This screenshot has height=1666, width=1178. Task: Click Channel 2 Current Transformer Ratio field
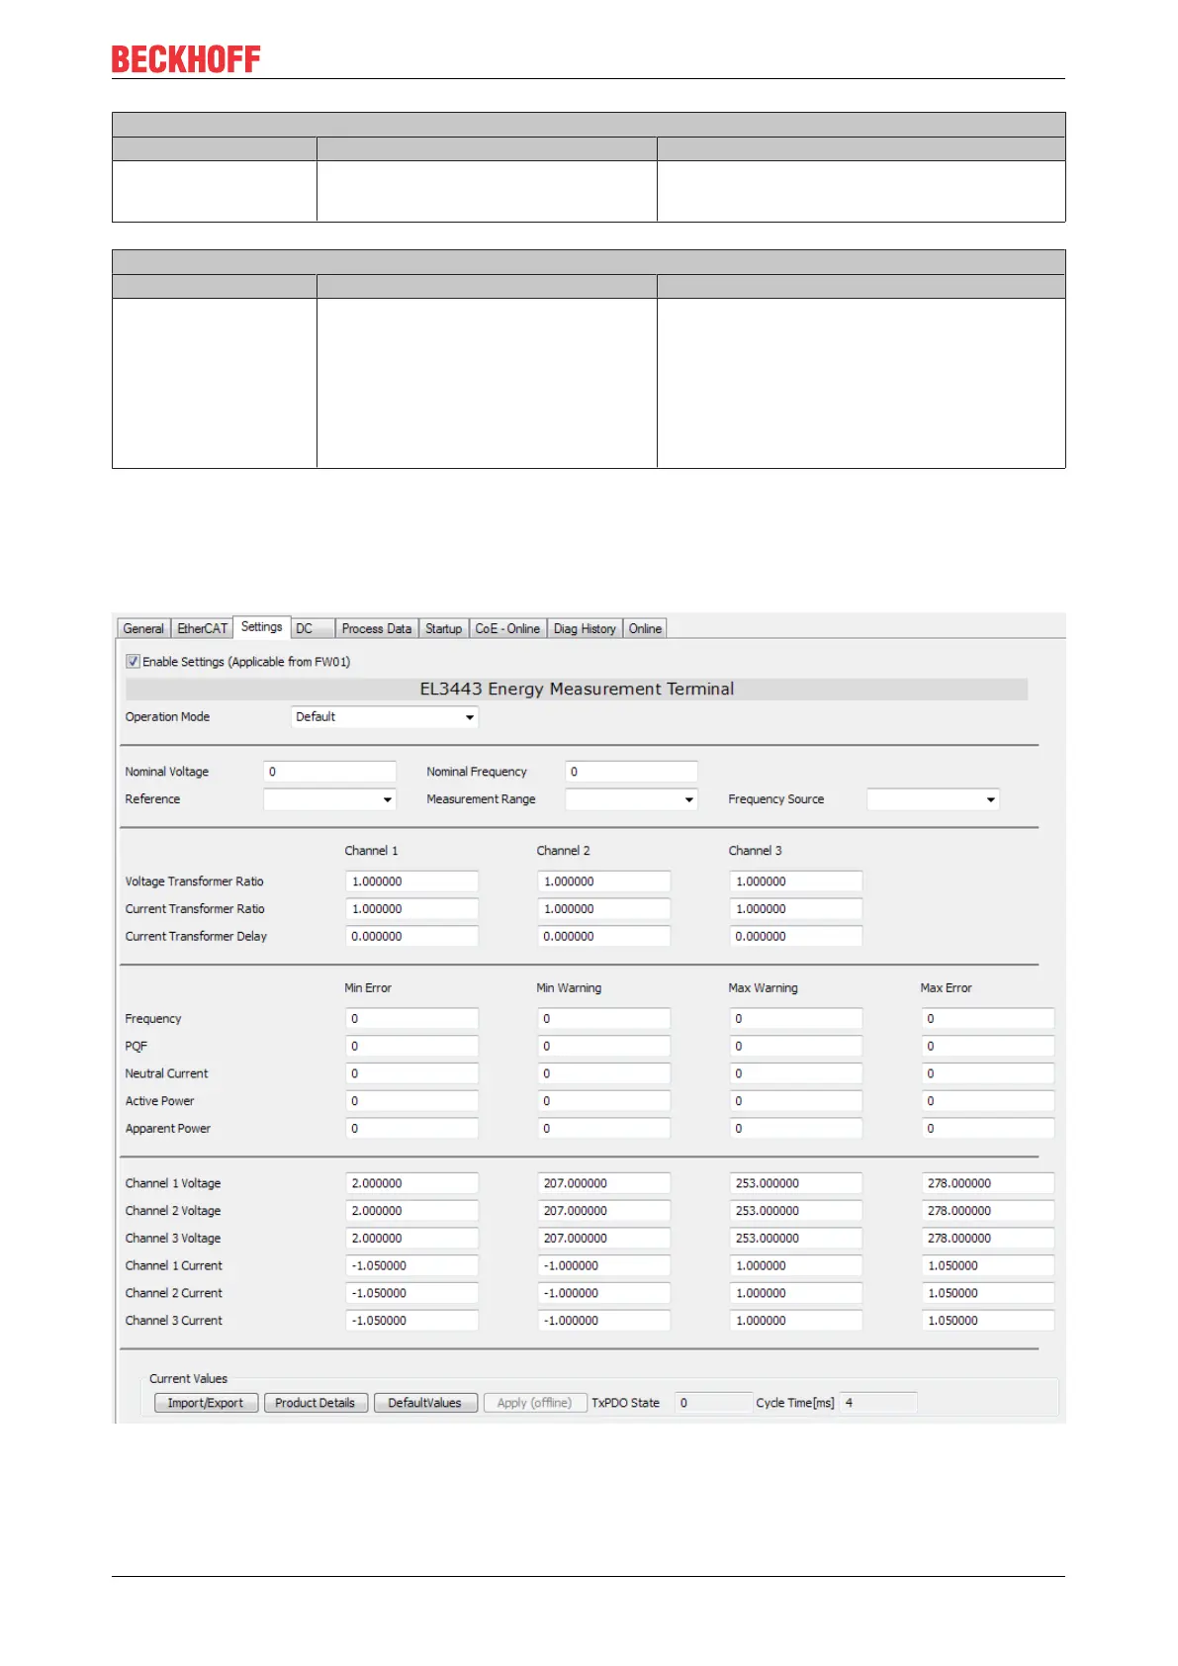pyautogui.click(x=604, y=908)
